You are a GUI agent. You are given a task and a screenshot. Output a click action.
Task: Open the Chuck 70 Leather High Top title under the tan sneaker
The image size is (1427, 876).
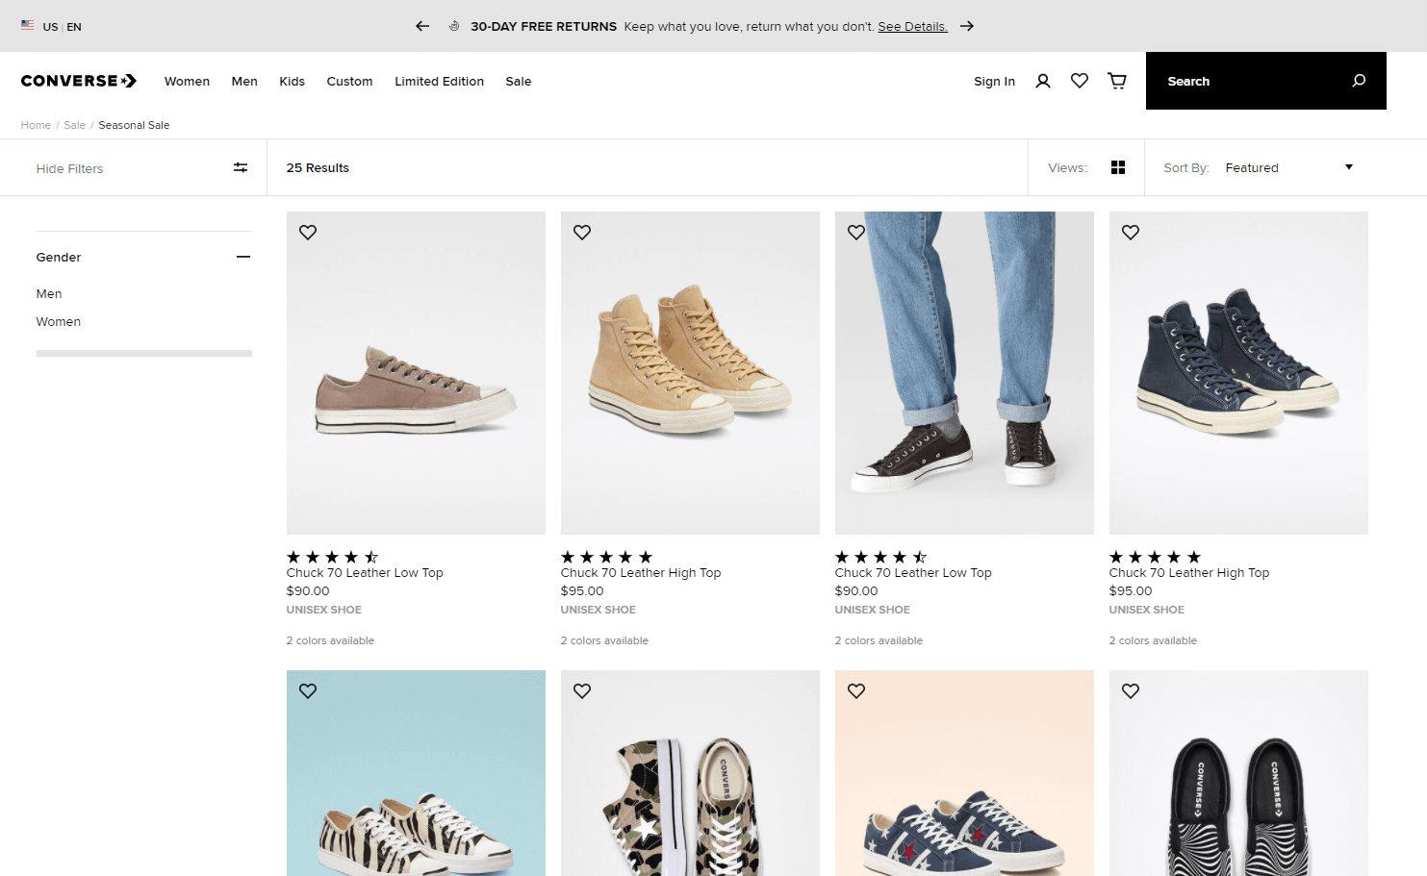click(x=641, y=572)
